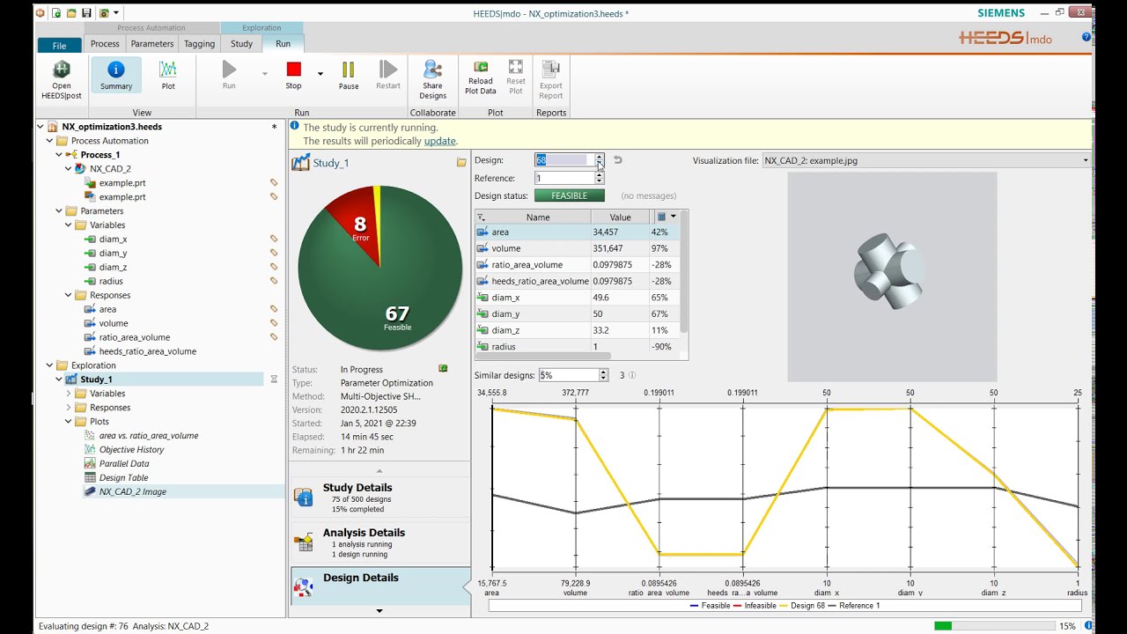Select the Summary view button
The image size is (1127, 634).
pos(115,76)
